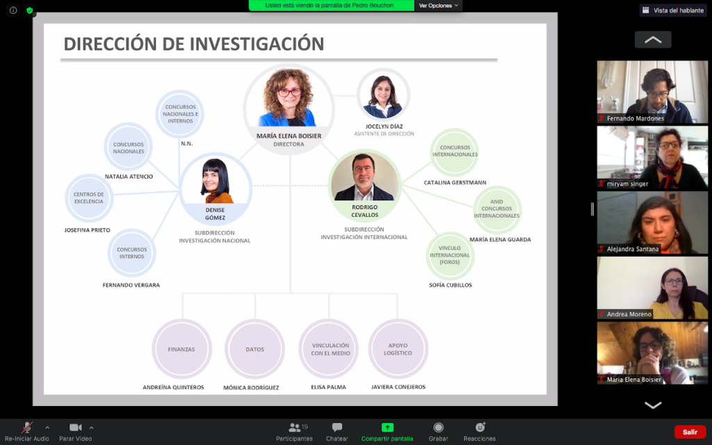Image resolution: width=712 pixels, height=445 pixels.
Task: Open the Ver Opciones dropdown
Action: click(439, 6)
